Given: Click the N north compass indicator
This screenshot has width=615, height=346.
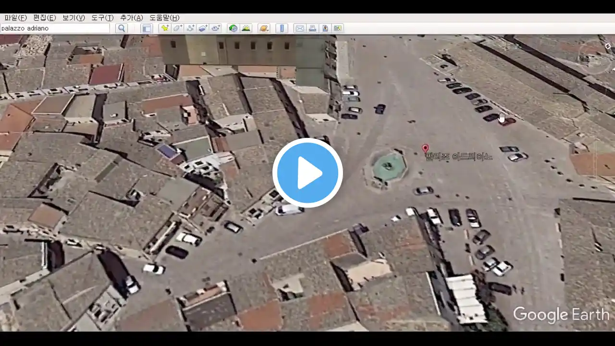Looking at the screenshot, I should tap(608, 46).
